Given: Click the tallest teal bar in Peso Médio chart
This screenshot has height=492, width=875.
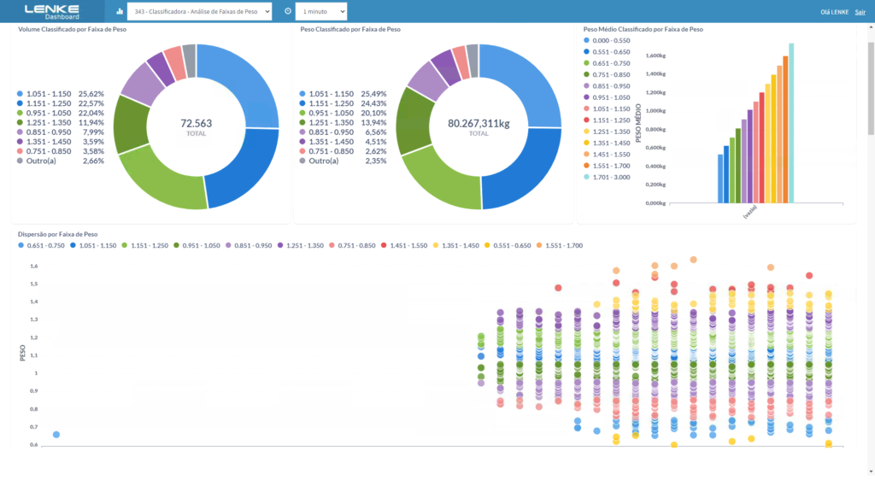Looking at the screenshot, I should pyautogui.click(x=791, y=123).
